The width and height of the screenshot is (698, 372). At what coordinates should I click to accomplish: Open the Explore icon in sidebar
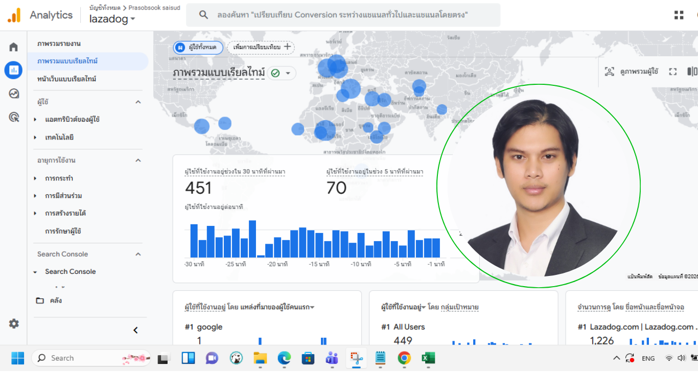tap(14, 94)
